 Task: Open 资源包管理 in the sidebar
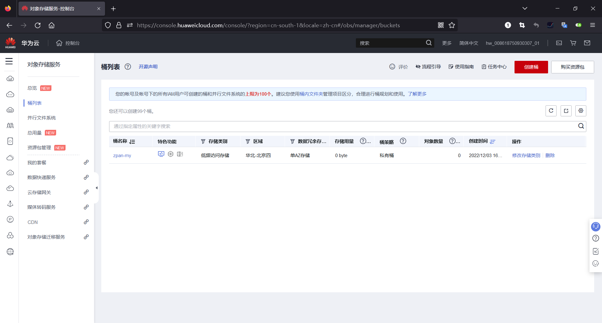(39, 148)
